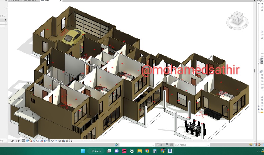Screen dimensions: 264x155
Task: Click the Views icon in Project Browser
Action: tap(262, 3)
